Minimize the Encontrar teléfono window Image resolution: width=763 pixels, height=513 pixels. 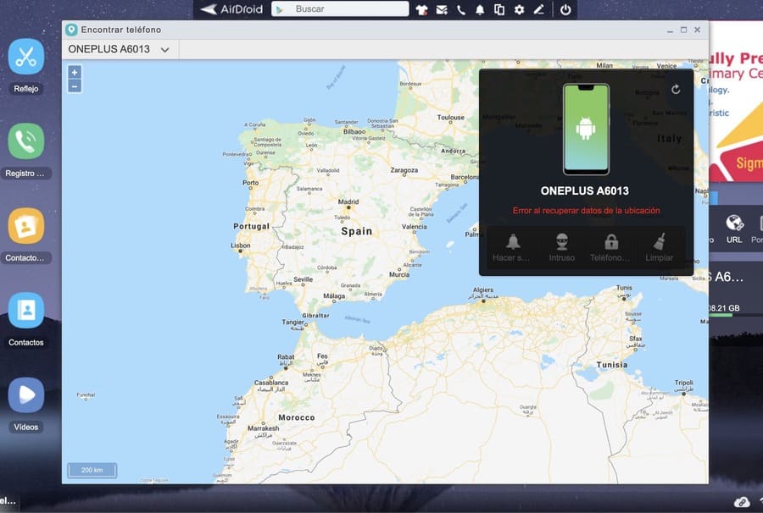click(670, 30)
